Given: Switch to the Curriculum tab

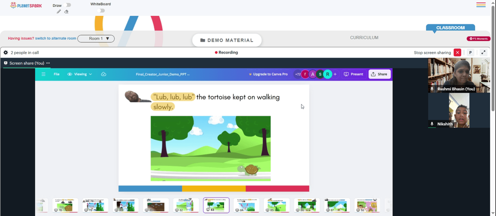Looking at the screenshot, I should pyautogui.click(x=364, y=38).
